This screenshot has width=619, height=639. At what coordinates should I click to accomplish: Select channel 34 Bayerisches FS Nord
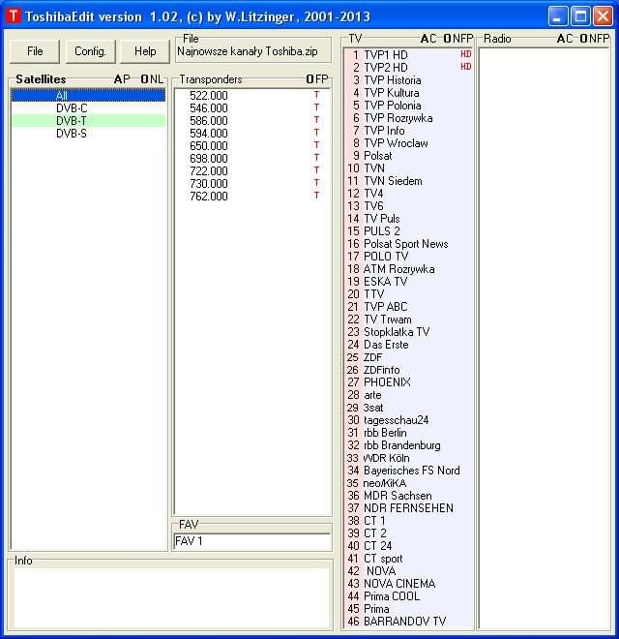click(x=408, y=471)
